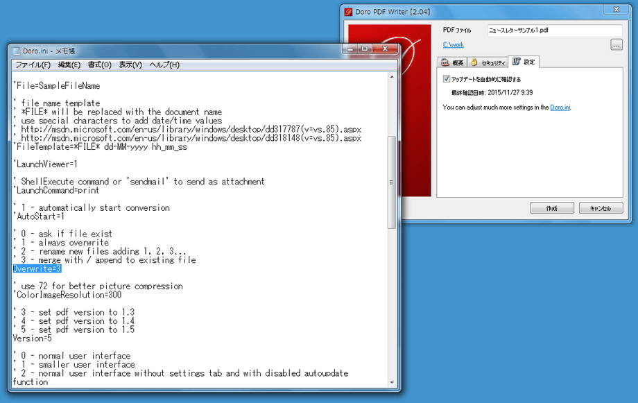Screen dimensions: 638x403
Task: Click the Notepad document icon in title bar
Action: (x=17, y=51)
